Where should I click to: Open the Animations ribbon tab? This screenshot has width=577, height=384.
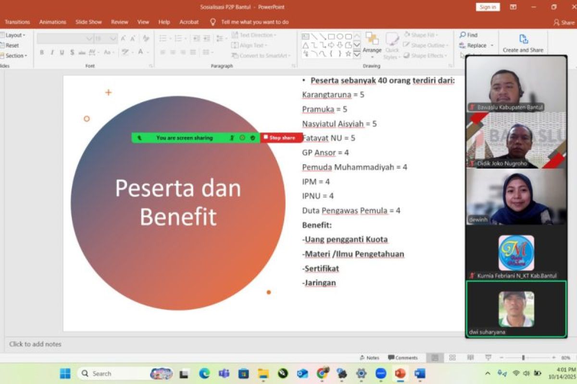(52, 22)
